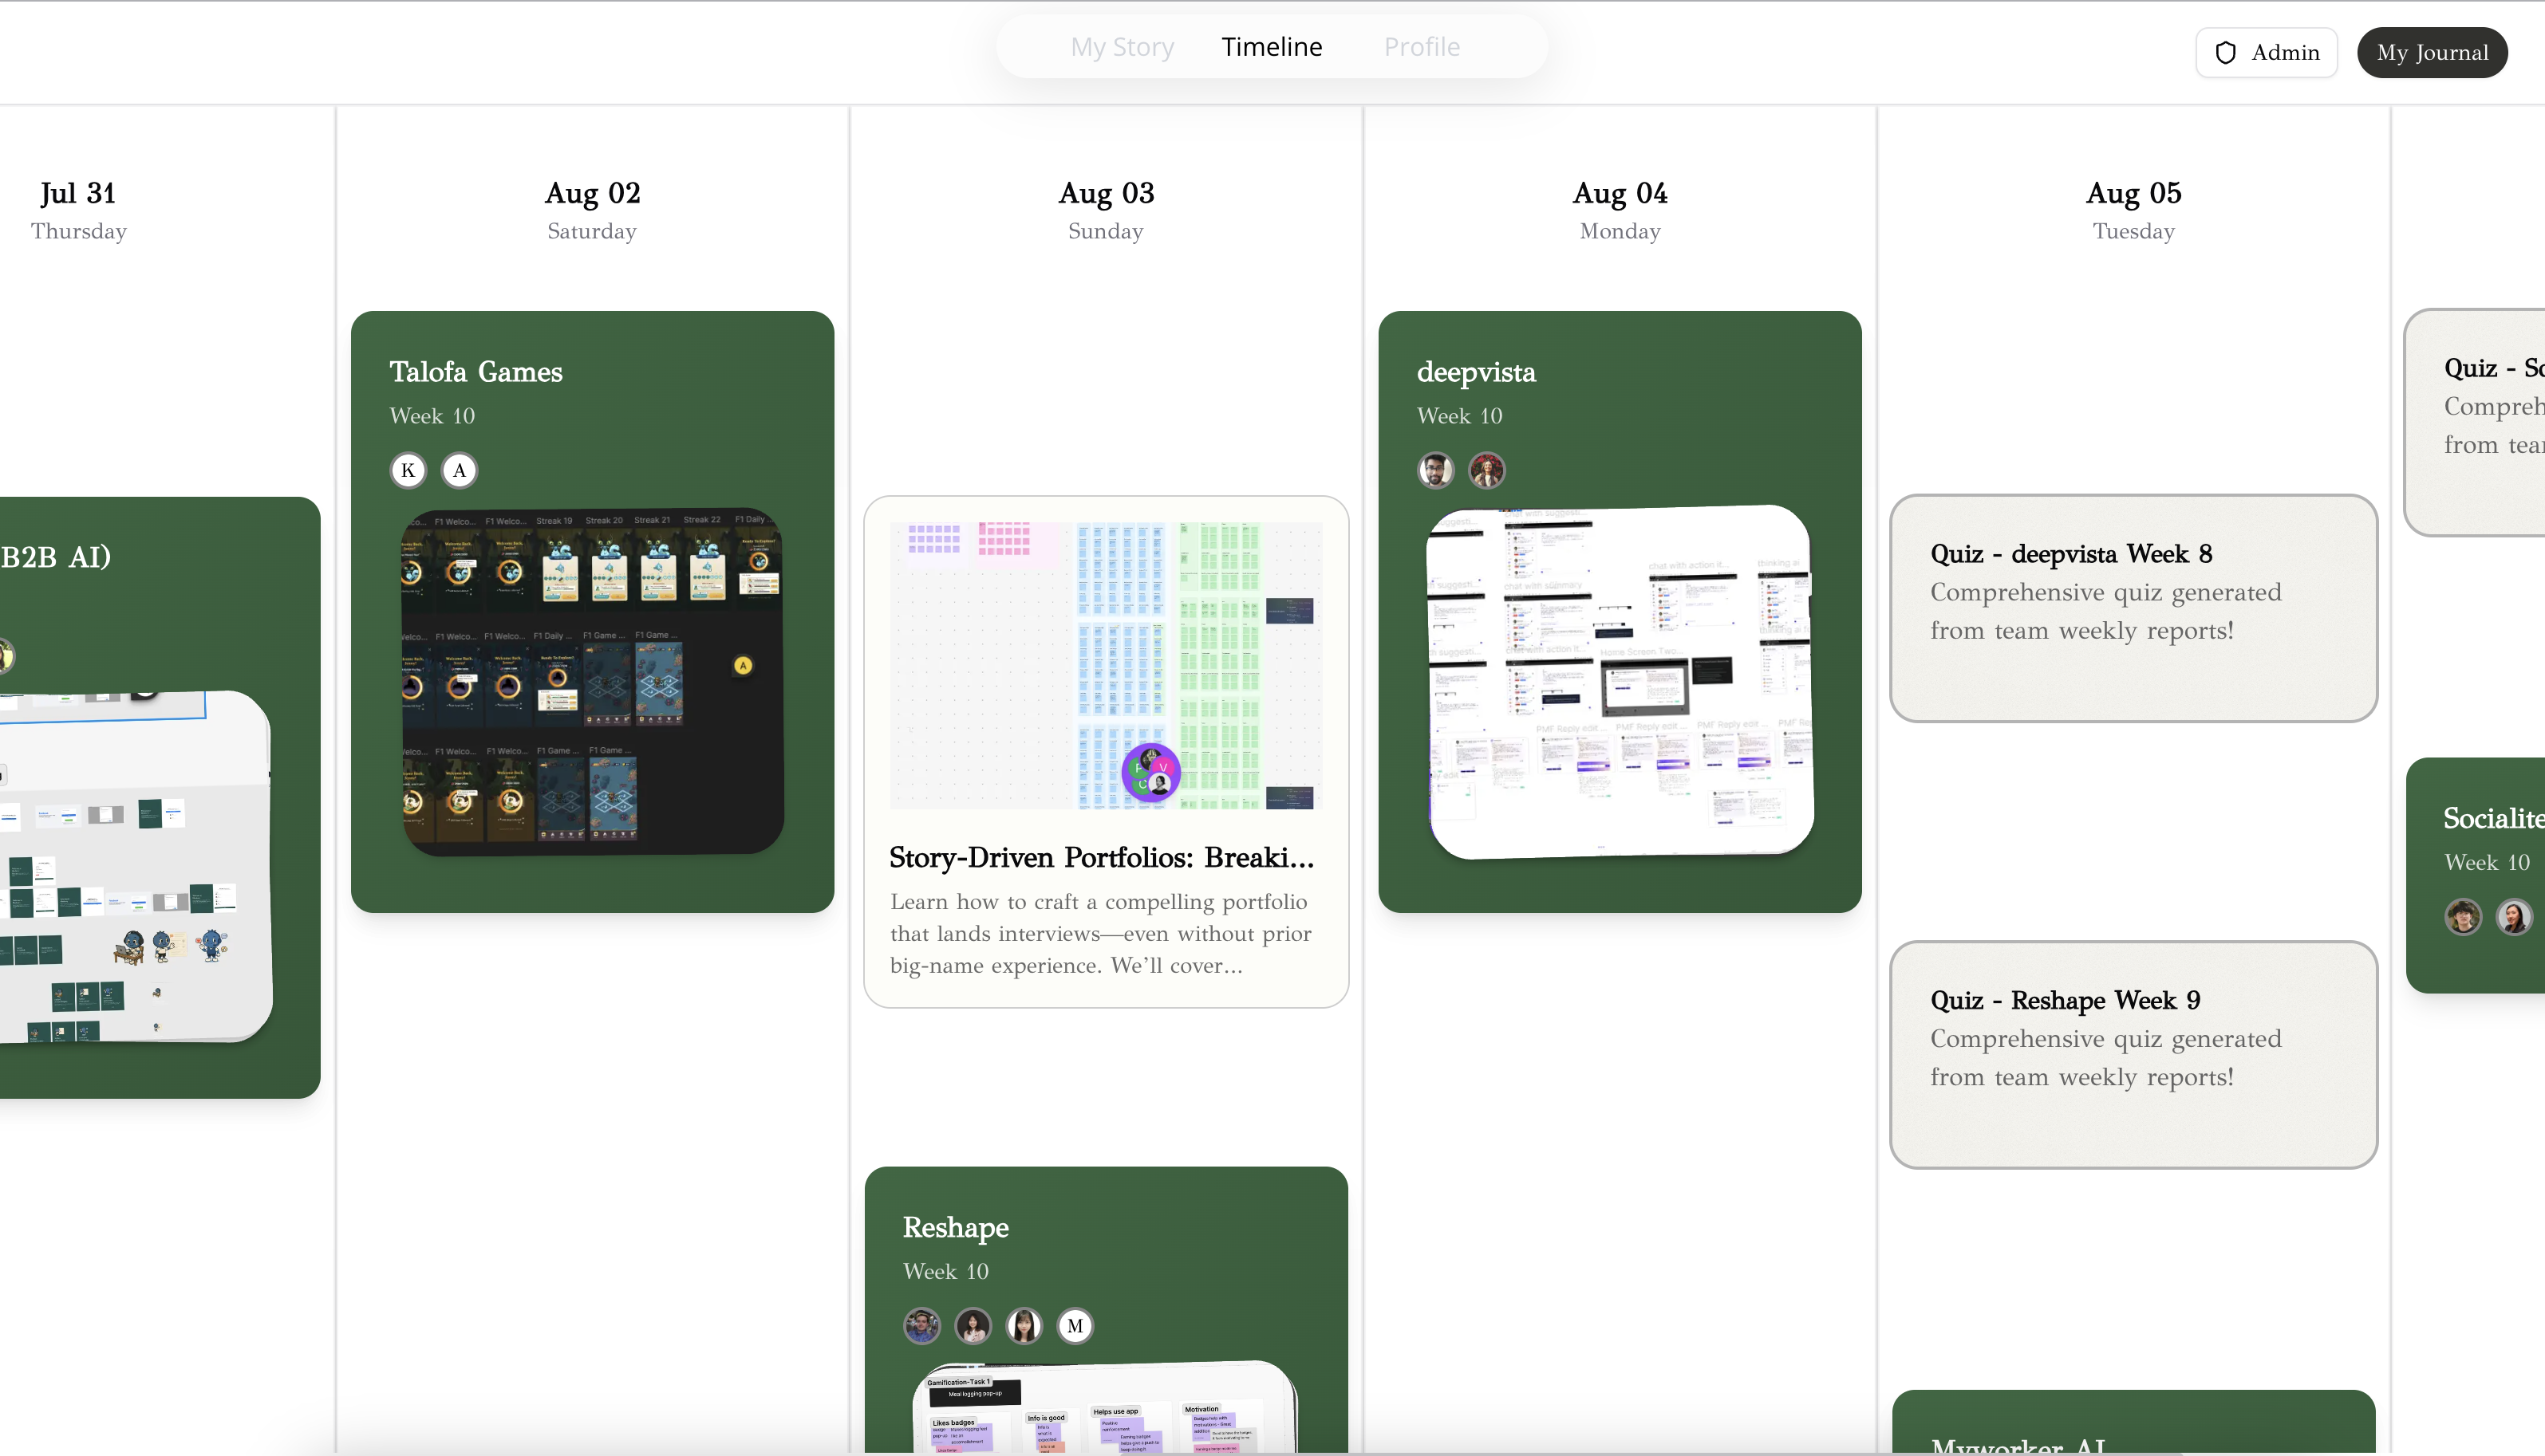Select the Aug 04 Monday date header

pyautogui.click(x=1619, y=210)
